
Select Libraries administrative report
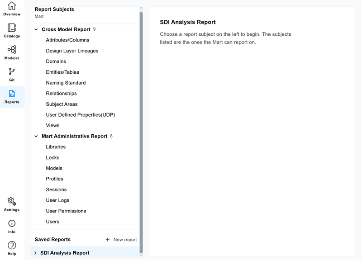(56, 147)
